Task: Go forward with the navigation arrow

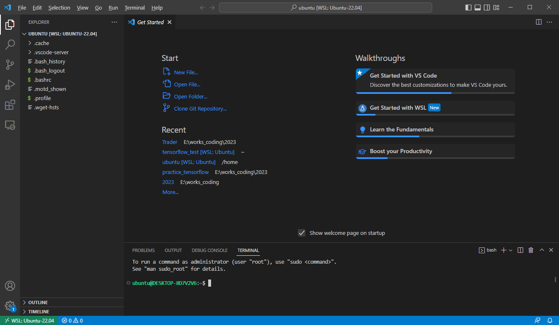Action: [212, 8]
